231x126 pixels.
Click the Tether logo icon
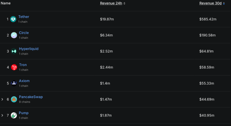[x=13, y=19]
